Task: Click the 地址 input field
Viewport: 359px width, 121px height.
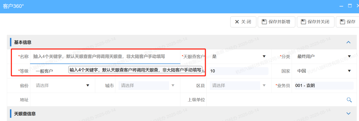Action: coord(105,100)
